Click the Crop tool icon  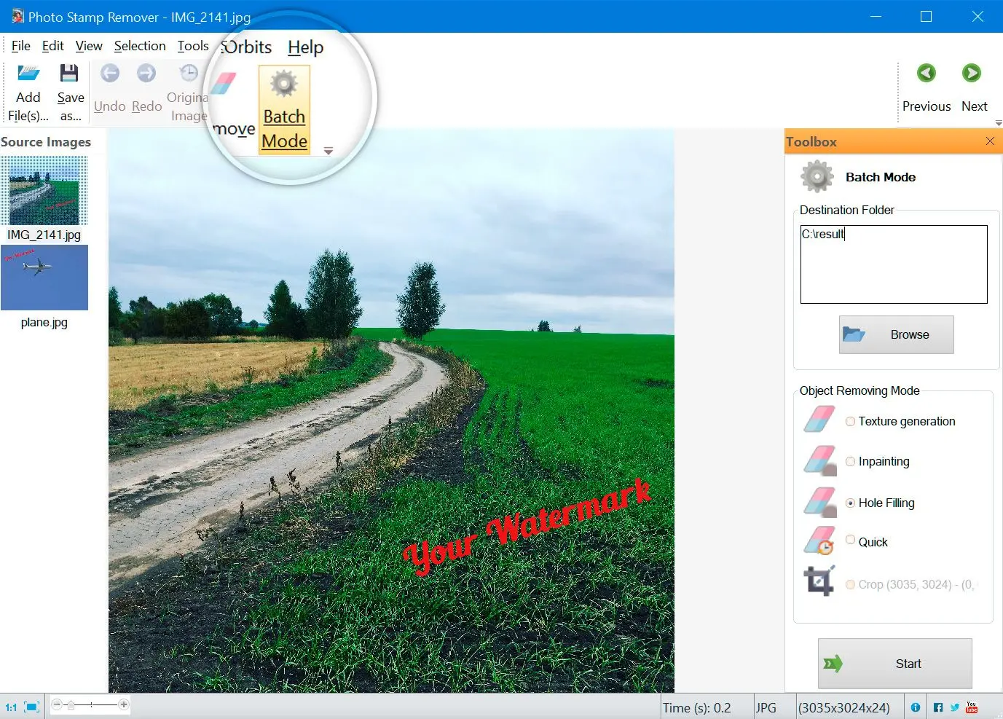[x=819, y=581]
